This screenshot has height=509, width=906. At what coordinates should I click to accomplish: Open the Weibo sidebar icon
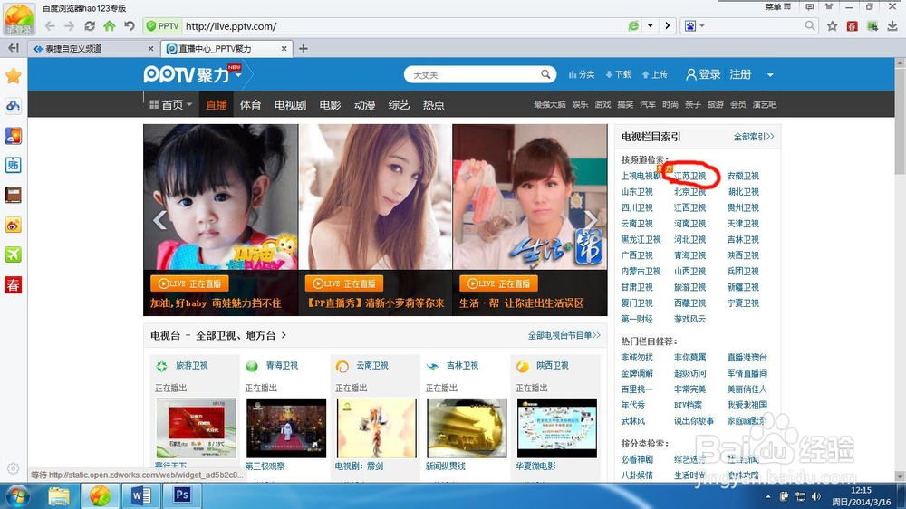14,225
